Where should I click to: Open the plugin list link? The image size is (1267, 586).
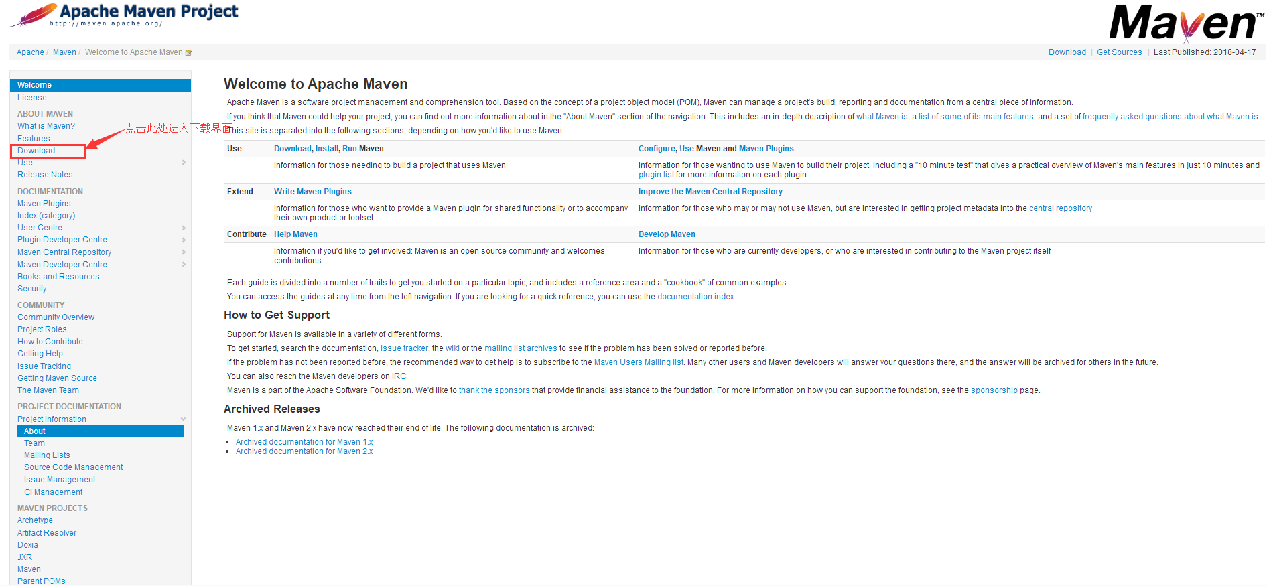656,175
